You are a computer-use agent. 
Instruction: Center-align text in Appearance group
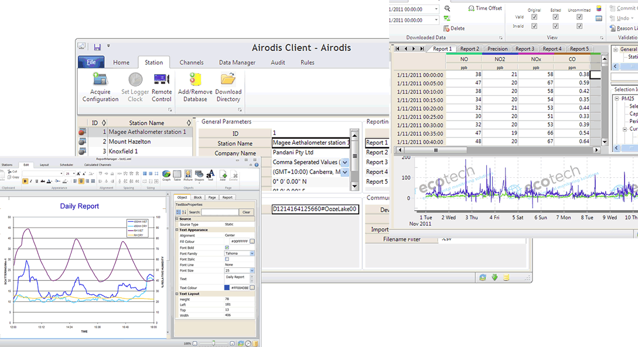coord(81,181)
